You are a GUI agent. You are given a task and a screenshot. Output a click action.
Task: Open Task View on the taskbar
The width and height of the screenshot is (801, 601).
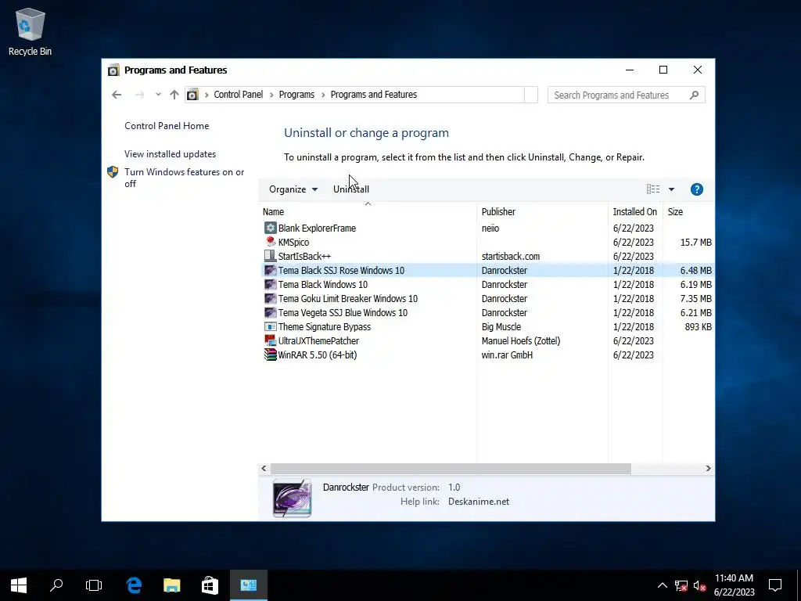(94, 585)
